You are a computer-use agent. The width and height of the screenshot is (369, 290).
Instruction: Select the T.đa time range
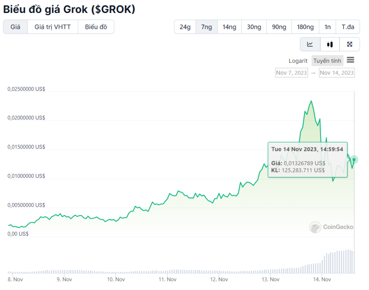point(347,27)
